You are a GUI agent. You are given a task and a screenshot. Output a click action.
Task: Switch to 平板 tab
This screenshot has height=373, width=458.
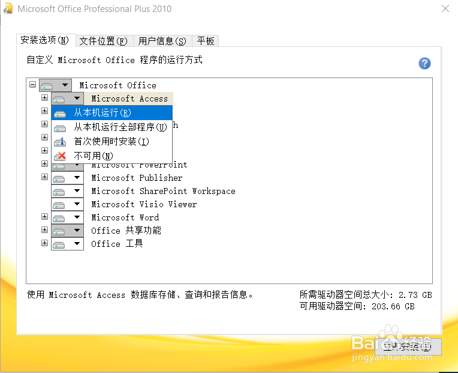[206, 41]
